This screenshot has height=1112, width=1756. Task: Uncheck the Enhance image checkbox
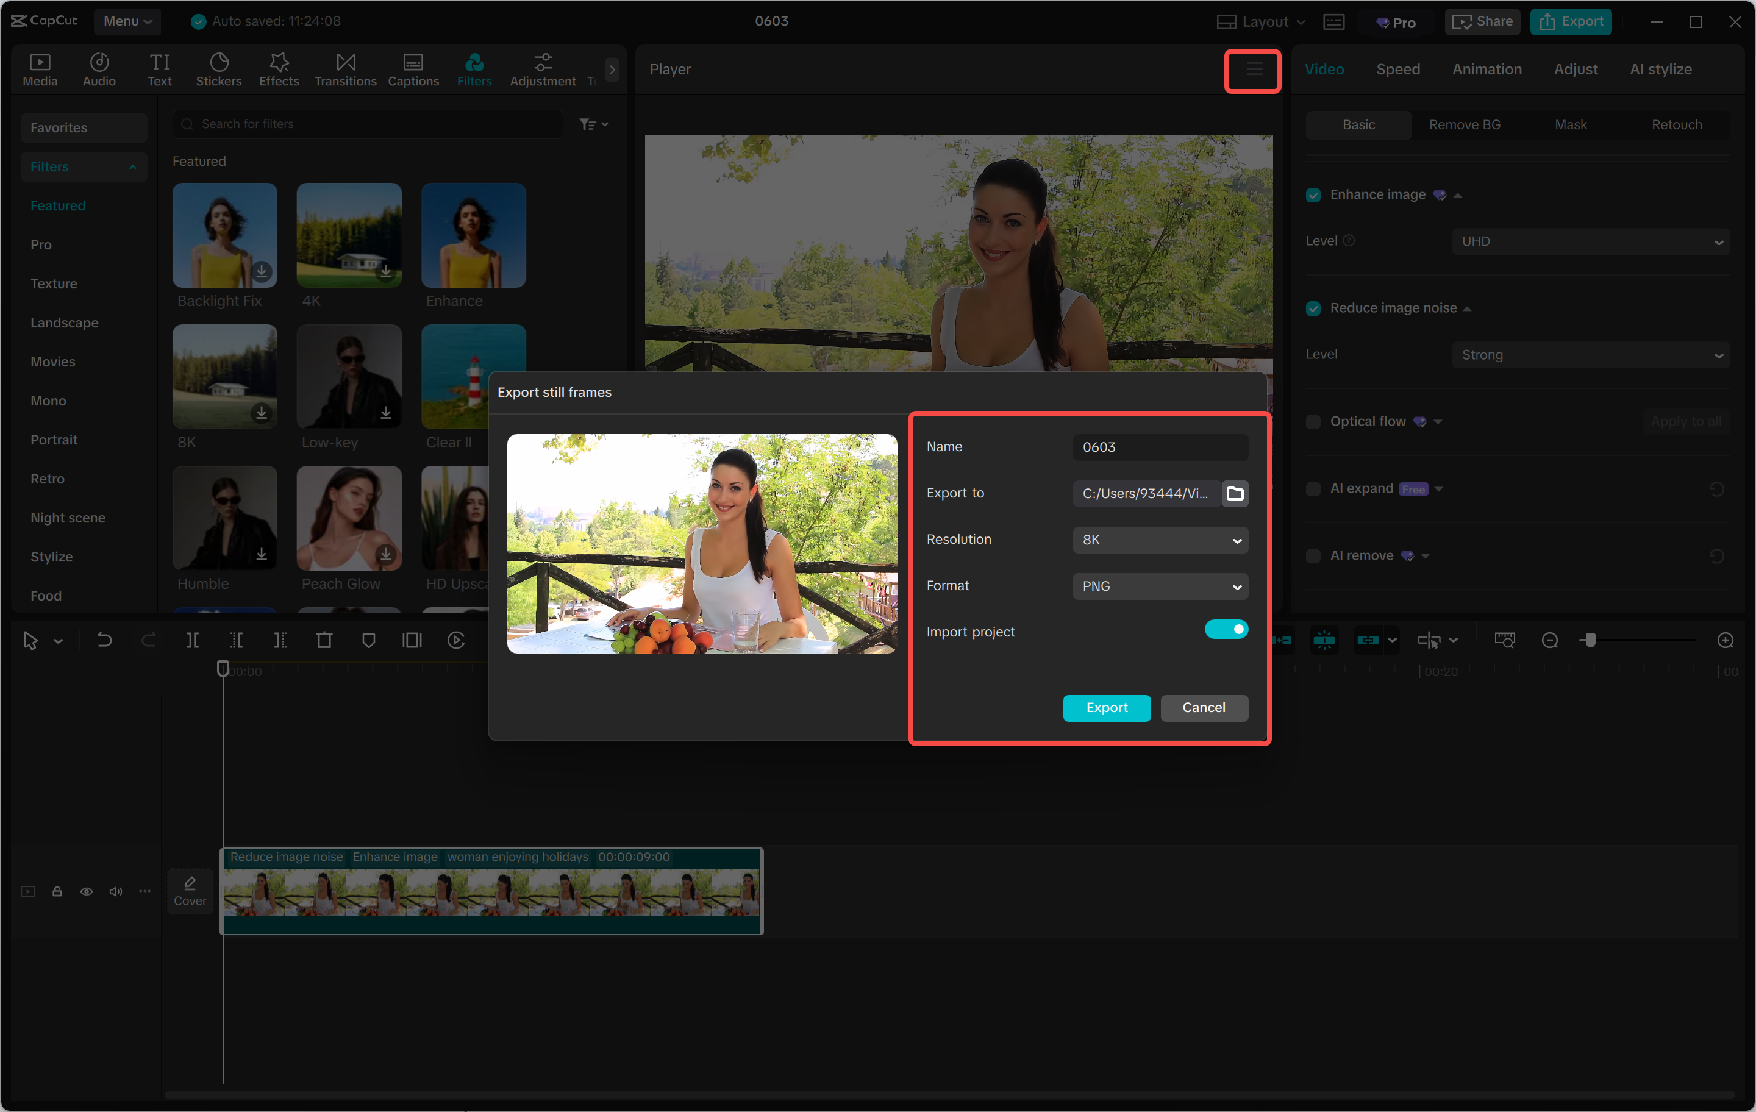tap(1313, 194)
